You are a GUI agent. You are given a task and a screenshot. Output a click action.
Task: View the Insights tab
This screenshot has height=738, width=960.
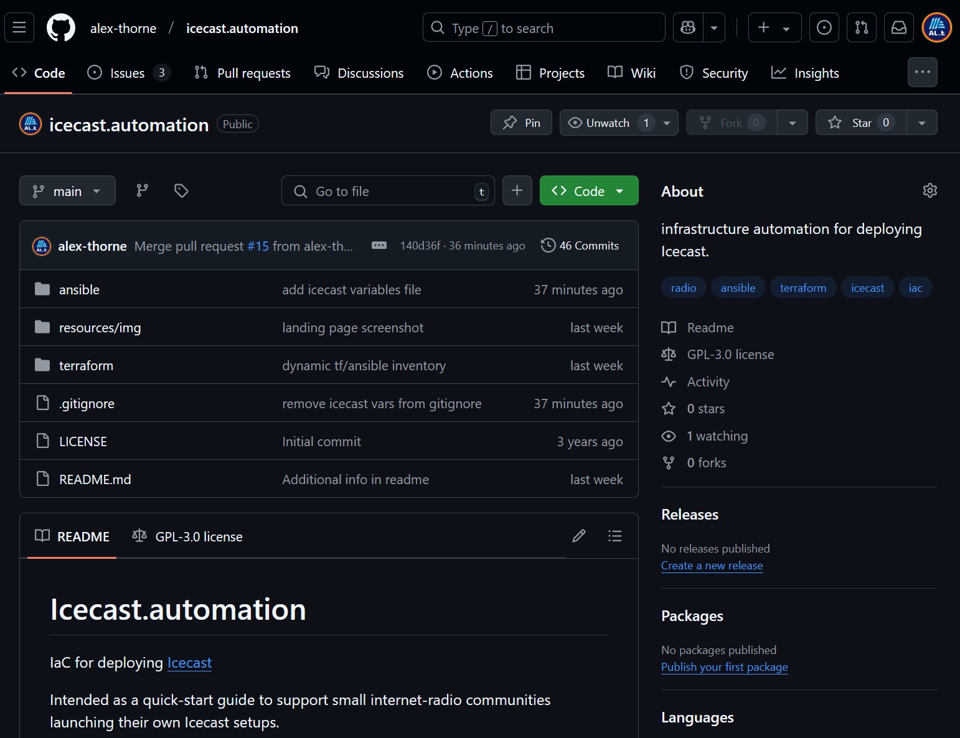coord(805,73)
